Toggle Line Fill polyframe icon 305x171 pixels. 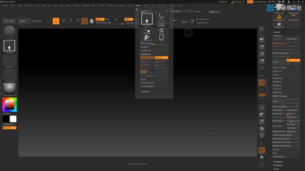pyautogui.click(x=262, y=136)
